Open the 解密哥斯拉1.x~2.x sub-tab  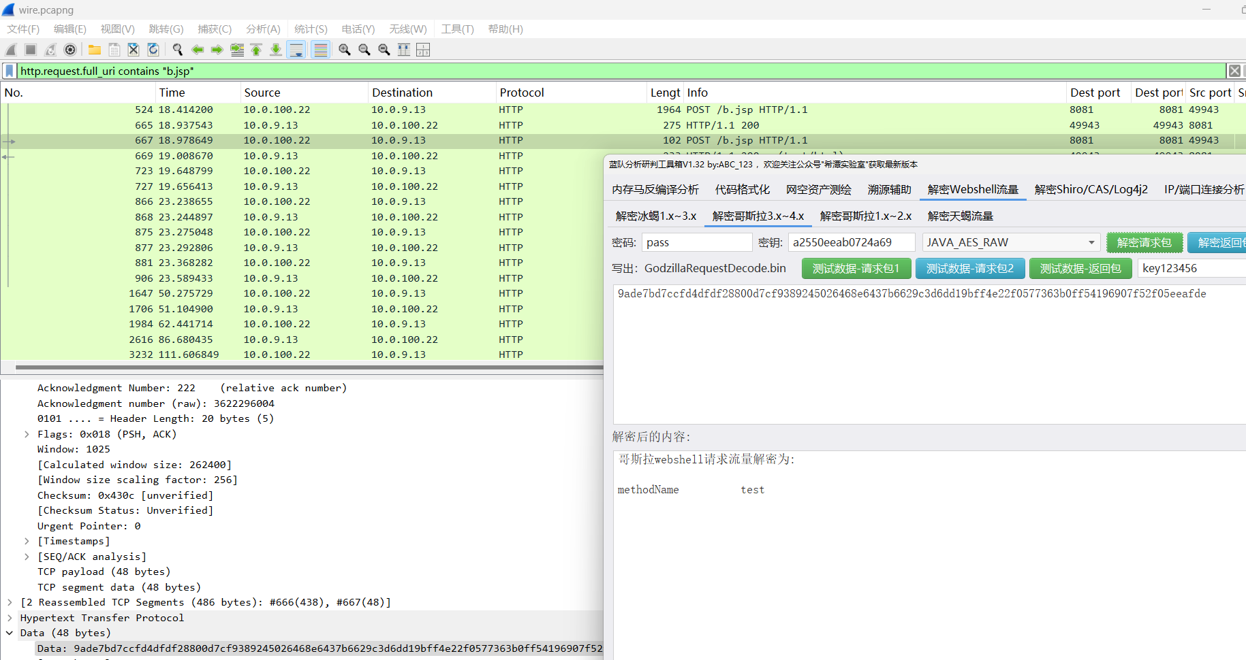coord(866,216)
